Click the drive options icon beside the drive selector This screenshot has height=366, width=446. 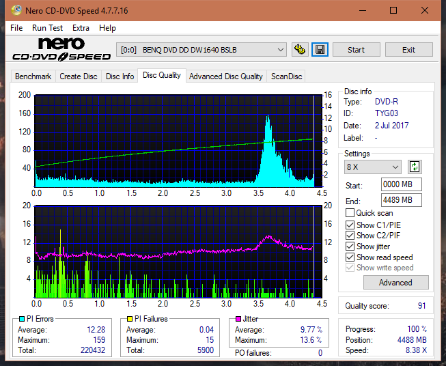click(300, 50)
